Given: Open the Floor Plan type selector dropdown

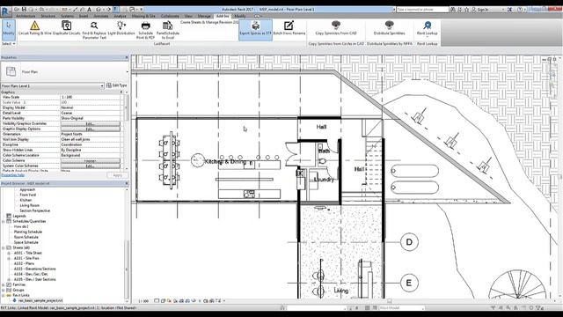Looking at the screenshot, I should 127,72.
